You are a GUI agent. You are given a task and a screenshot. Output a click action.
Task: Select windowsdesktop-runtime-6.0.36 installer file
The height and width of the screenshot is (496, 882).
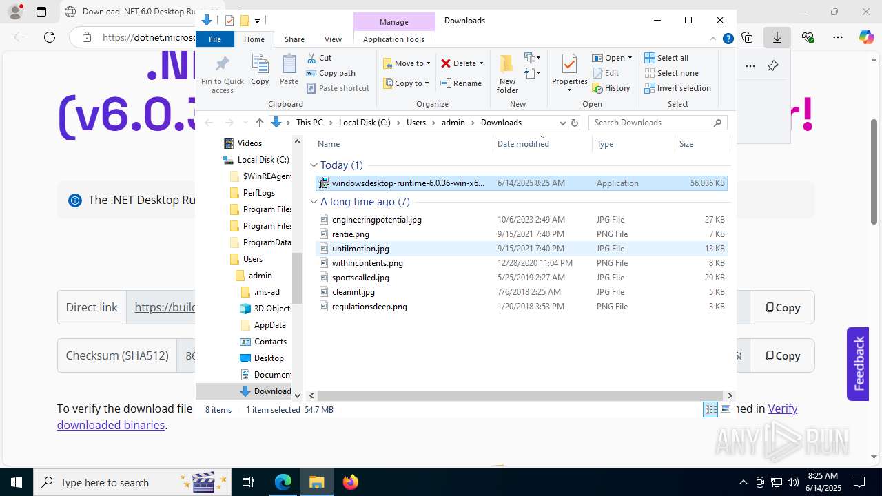[522, 183]
